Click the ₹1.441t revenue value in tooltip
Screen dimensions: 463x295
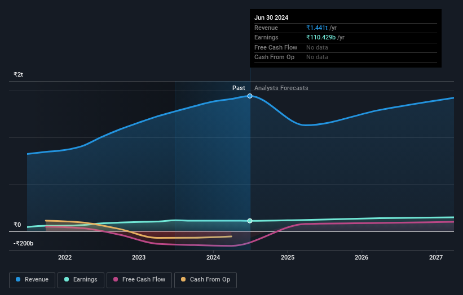(x=317, y=28)
